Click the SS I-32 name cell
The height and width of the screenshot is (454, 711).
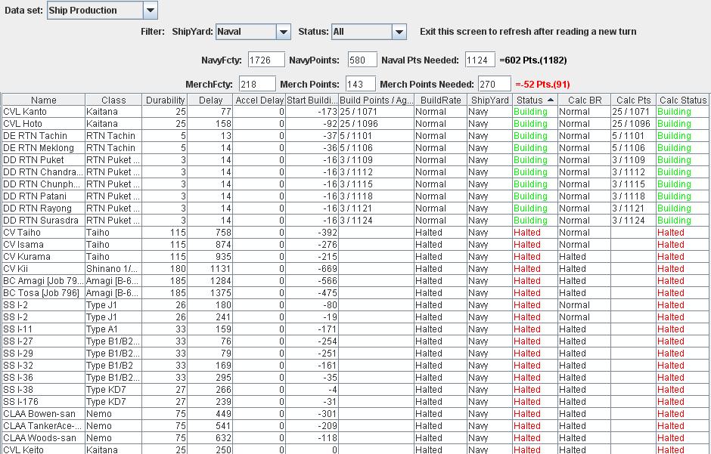click(x=44, y=366)
